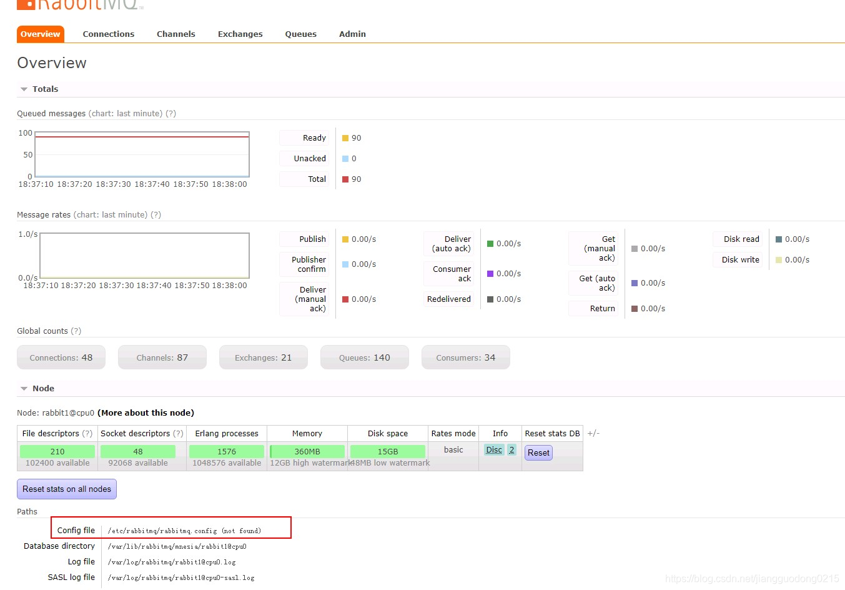Click inside the Message rates chart
Image resolution: width=845 pixels, height=590 pixels.
click(144, 255)
